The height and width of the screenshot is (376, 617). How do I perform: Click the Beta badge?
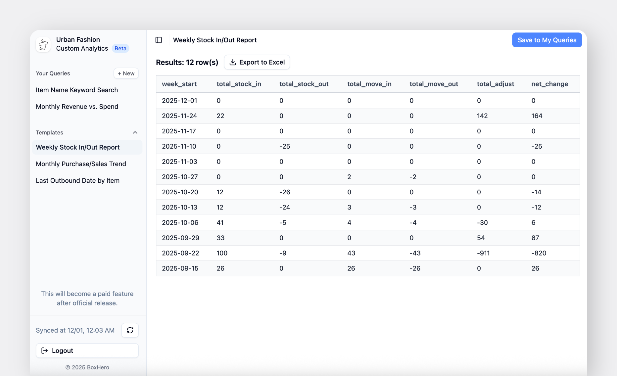[x=120, y=48]
